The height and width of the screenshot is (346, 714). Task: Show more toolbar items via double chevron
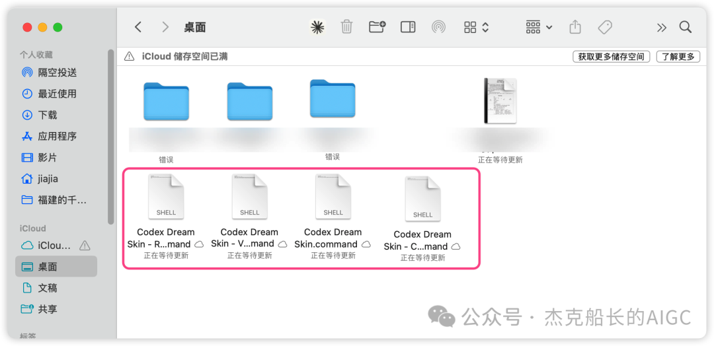click(x=662, y=28)
